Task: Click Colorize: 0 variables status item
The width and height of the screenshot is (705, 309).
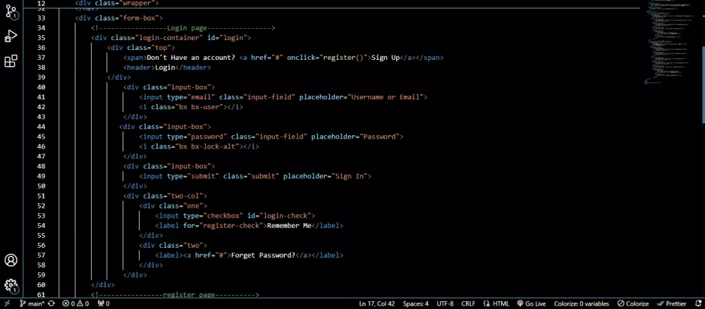Action: [582, 303]
